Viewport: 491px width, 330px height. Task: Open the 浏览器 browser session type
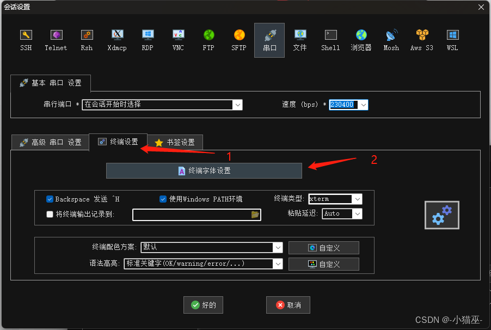pyautogui.click(x=361, y=40)
